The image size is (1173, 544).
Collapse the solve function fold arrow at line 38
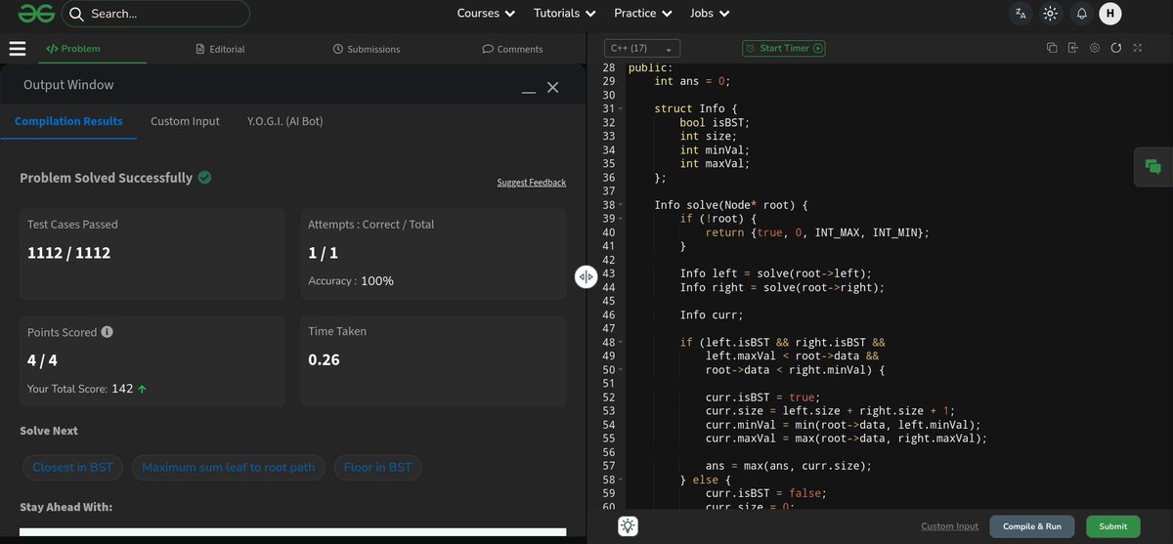tap(620, 205)
